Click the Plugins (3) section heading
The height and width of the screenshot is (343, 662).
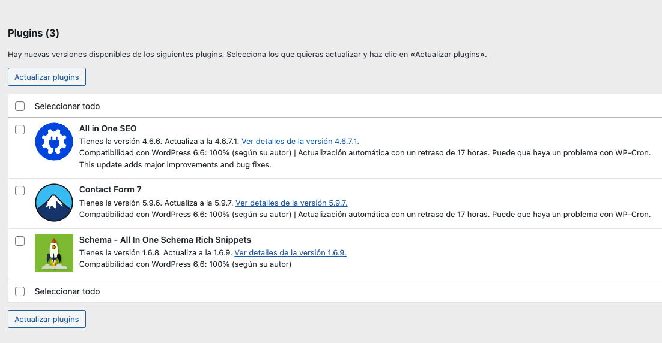(34, 33)
